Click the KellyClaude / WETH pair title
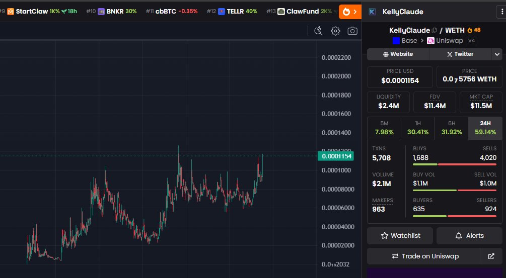 (426, 30)
